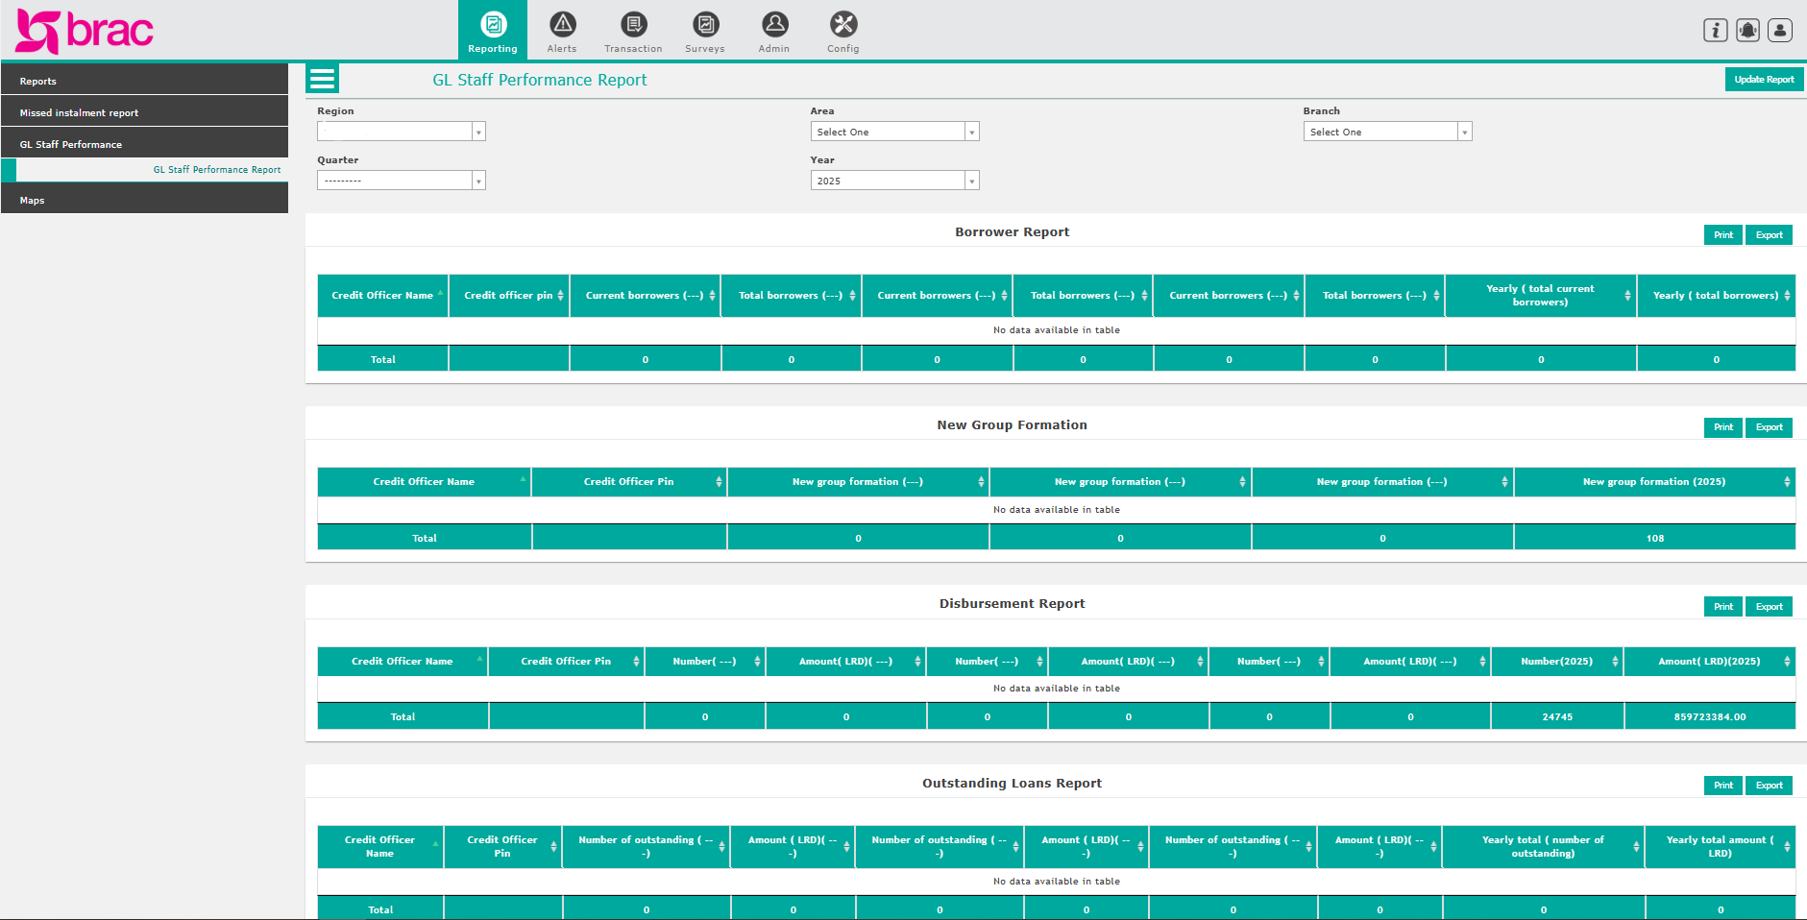Open the user profile icon
This screenshot has height=920, width=1807.
tap(1779, 31)
